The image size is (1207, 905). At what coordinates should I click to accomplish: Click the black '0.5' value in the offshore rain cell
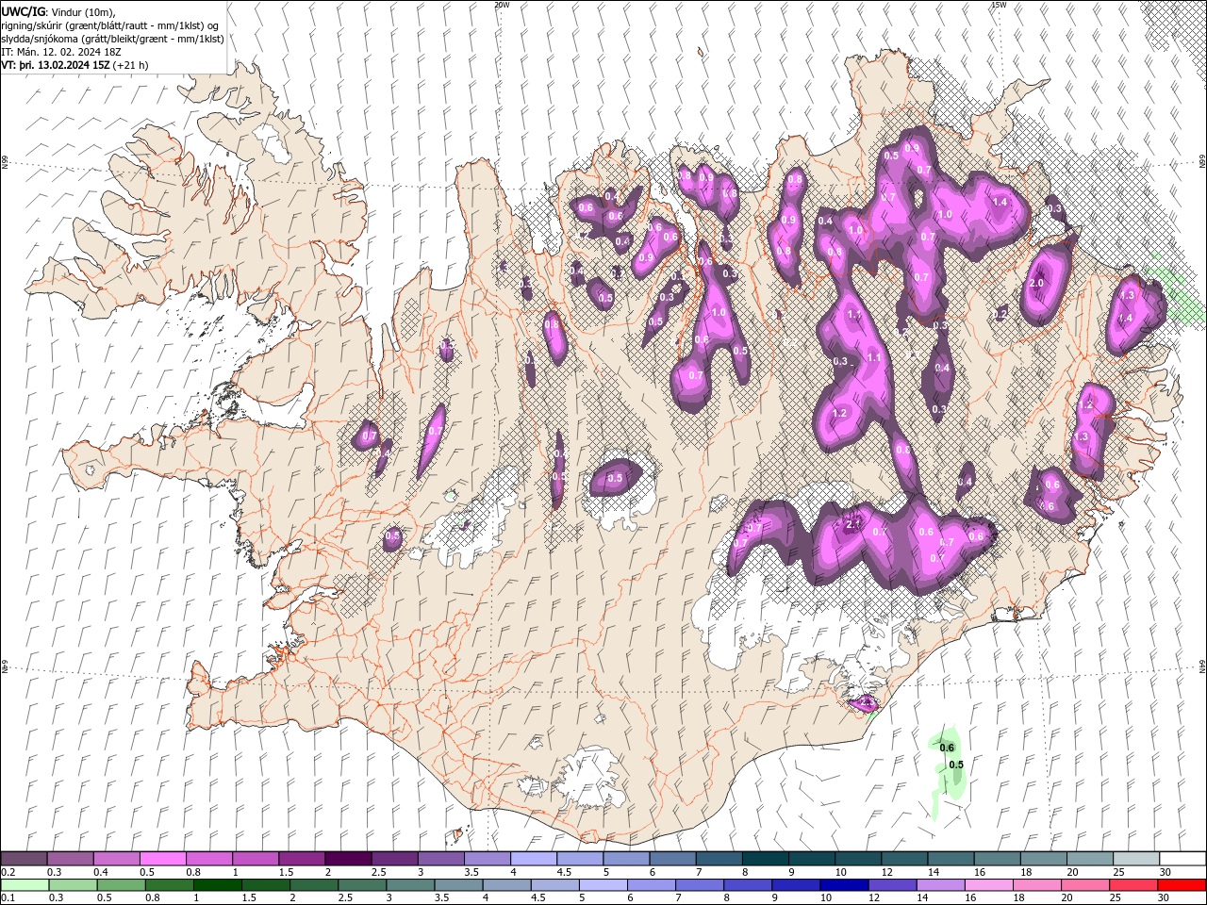point(956,765)
